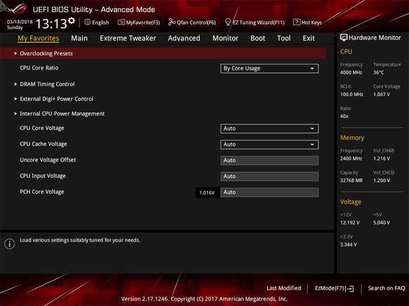Select the Tool tab
This screenshot has width=409, height=306.
[283, 39]
